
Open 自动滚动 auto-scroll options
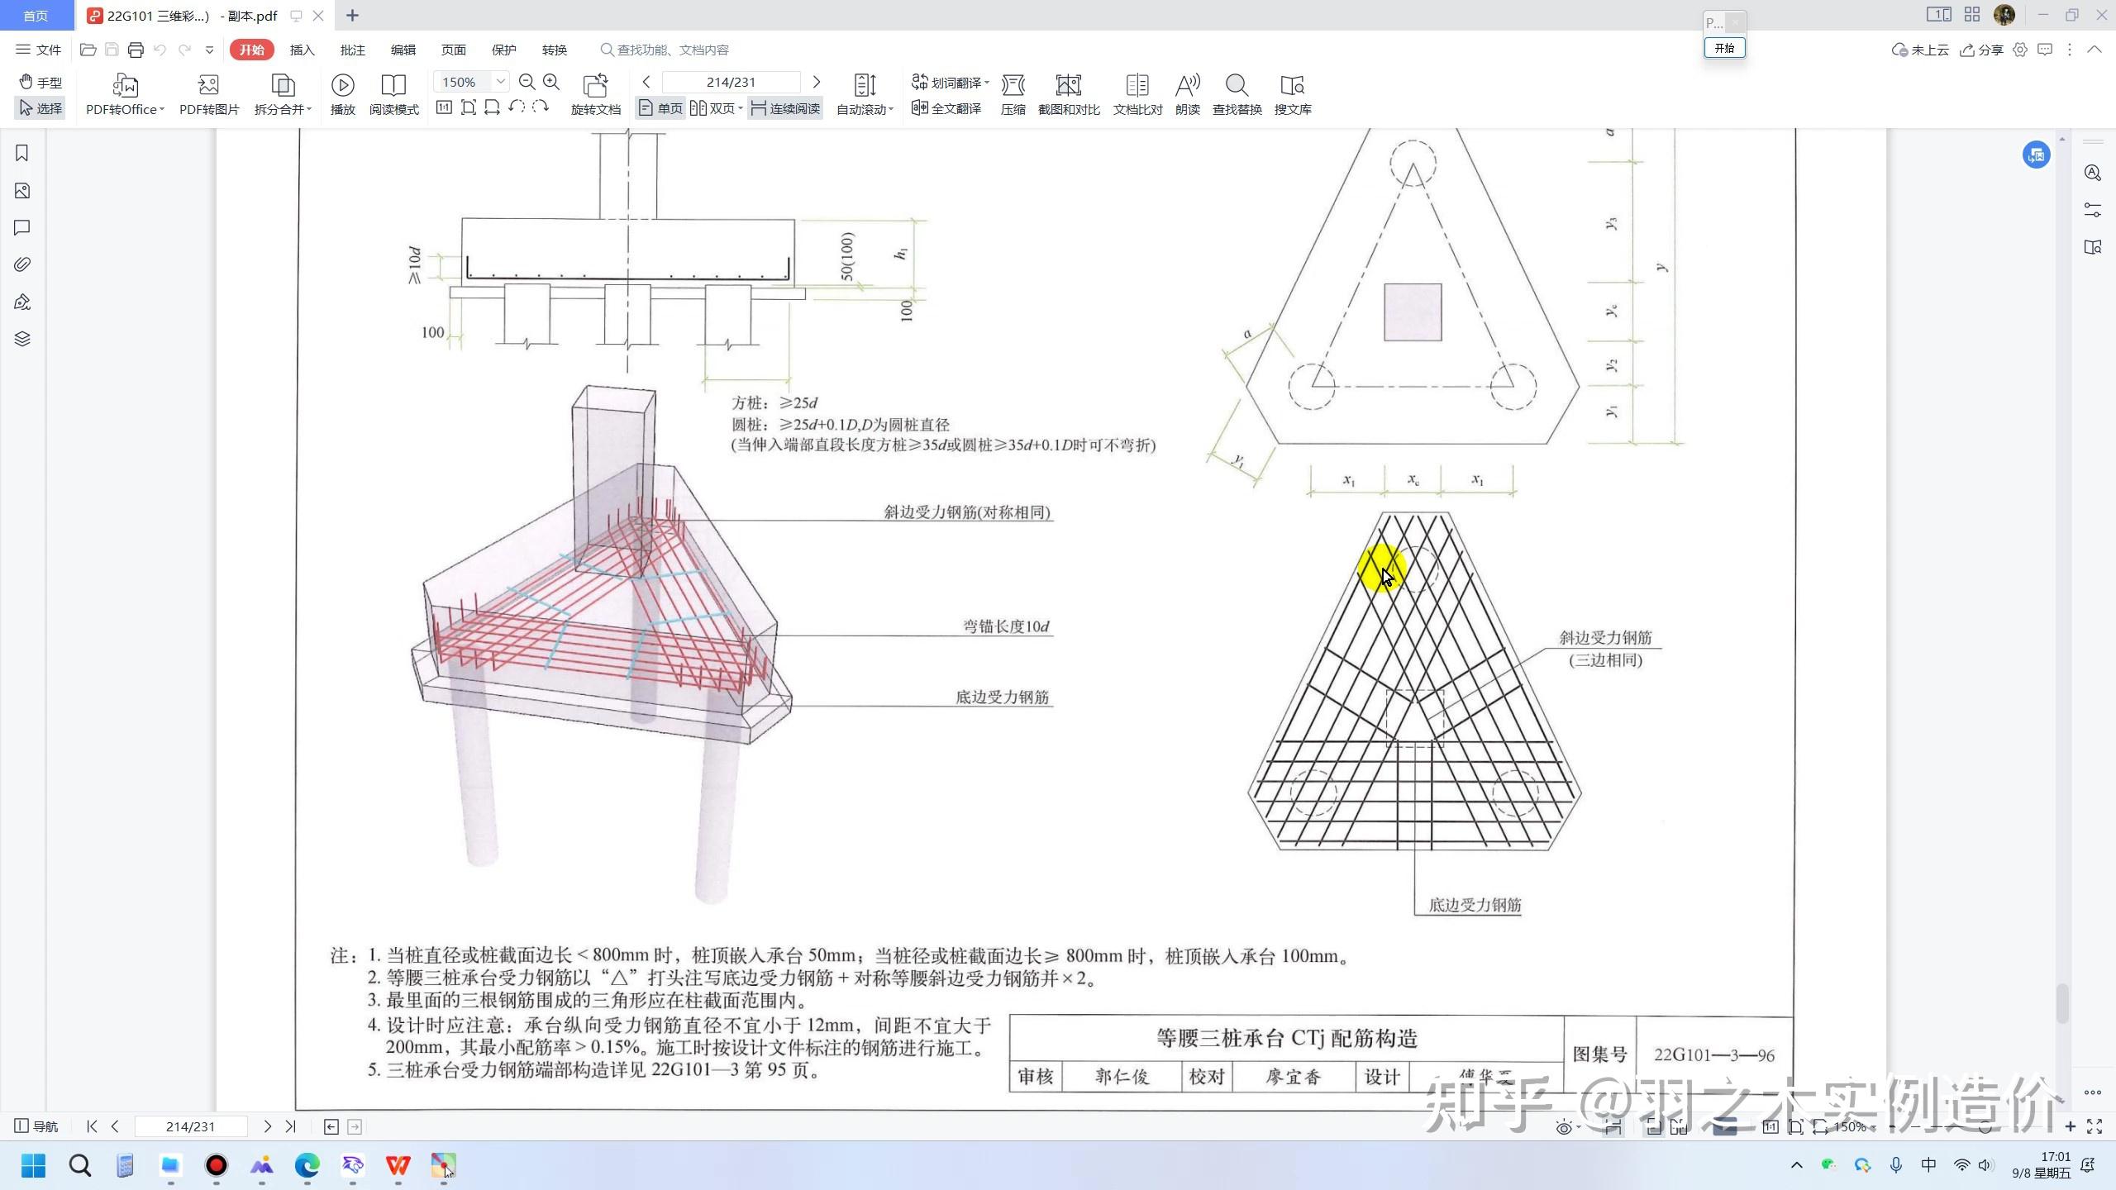pos(865,94)
